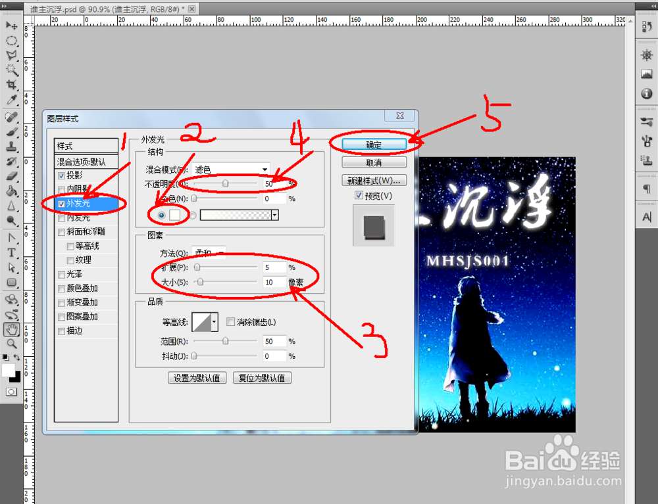Enable the 斜面和浮雕 checkbox
658x504 pixels.
(x=61, y=232)
